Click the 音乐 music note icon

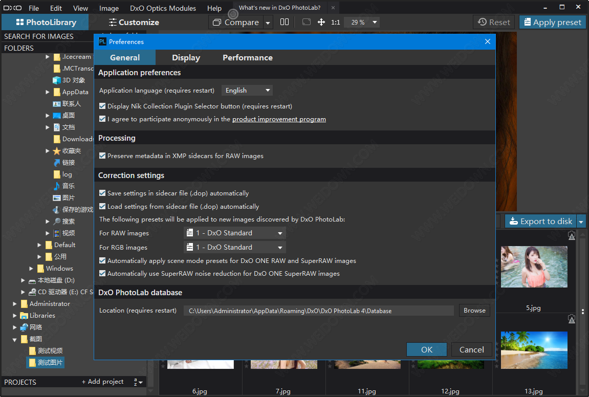pos(57,186)
